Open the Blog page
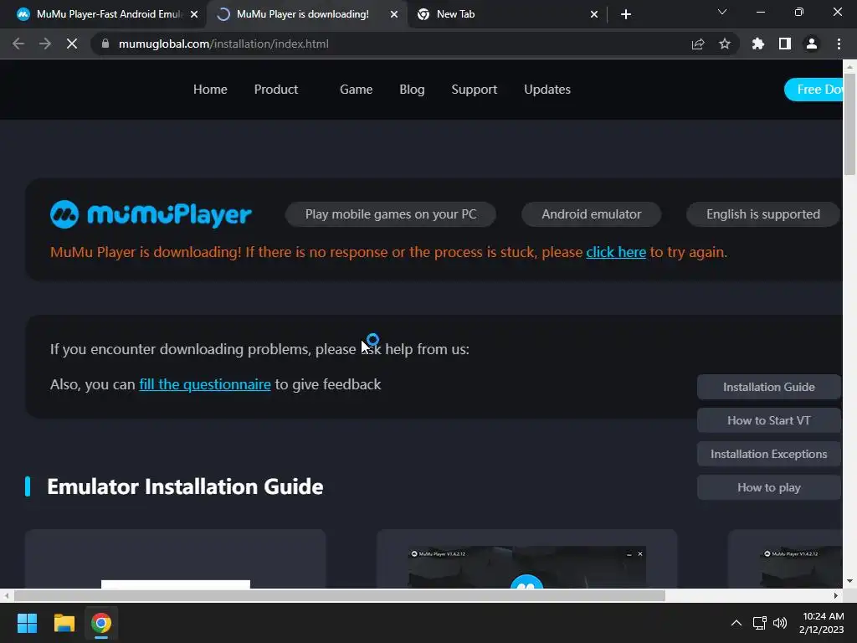 point(412,89)
